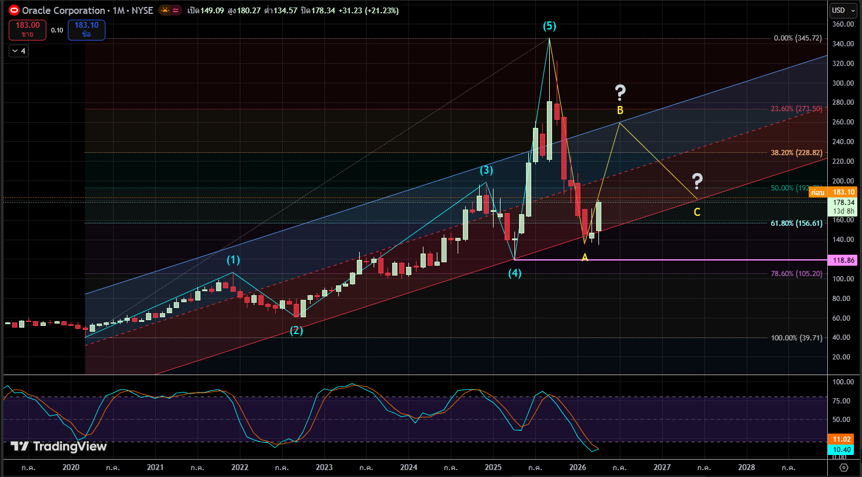Click the 1M interval label in the title
The height and width of the screenshot is (477, 862).
coord(119,10)
